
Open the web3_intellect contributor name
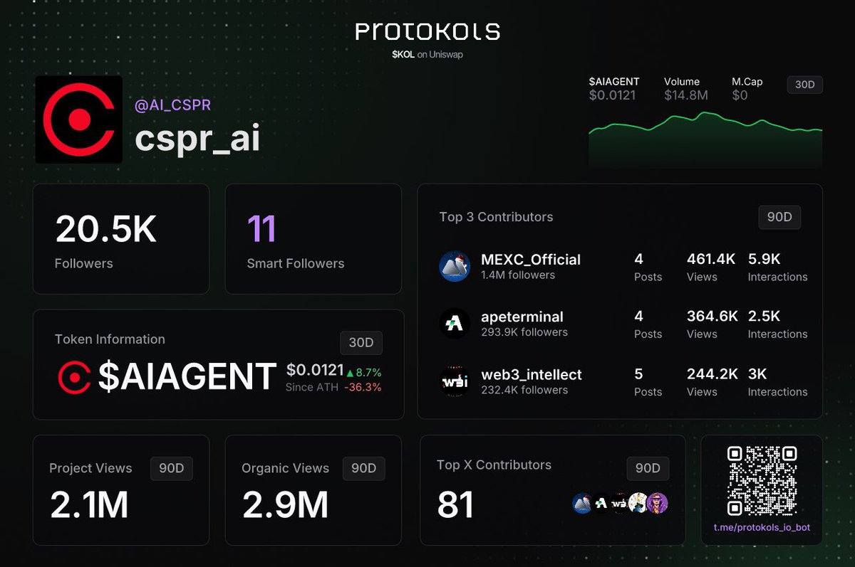tap(532, 374)
